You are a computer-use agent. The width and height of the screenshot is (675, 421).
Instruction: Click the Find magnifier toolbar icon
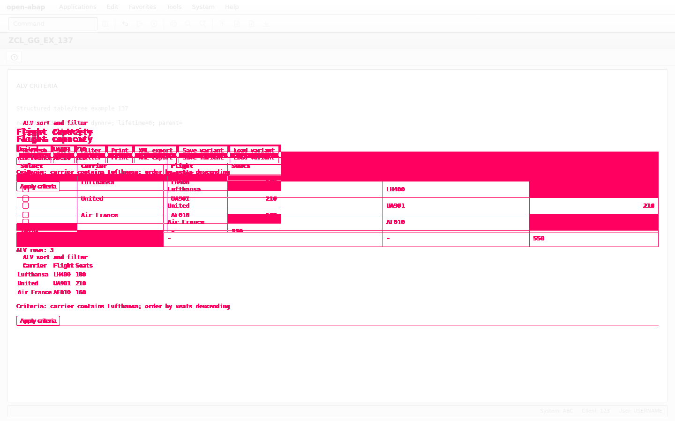(x=188, y=24)
